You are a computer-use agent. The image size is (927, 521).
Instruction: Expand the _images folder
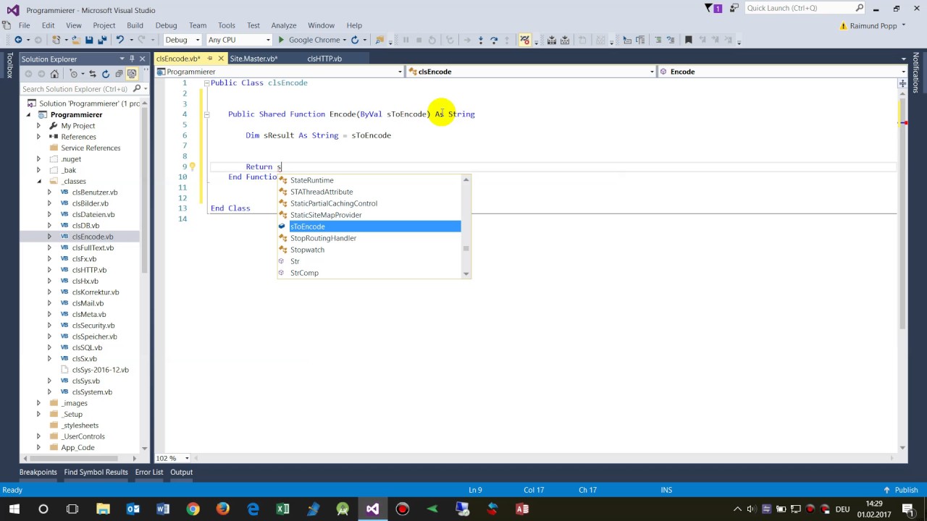[38, 403]
